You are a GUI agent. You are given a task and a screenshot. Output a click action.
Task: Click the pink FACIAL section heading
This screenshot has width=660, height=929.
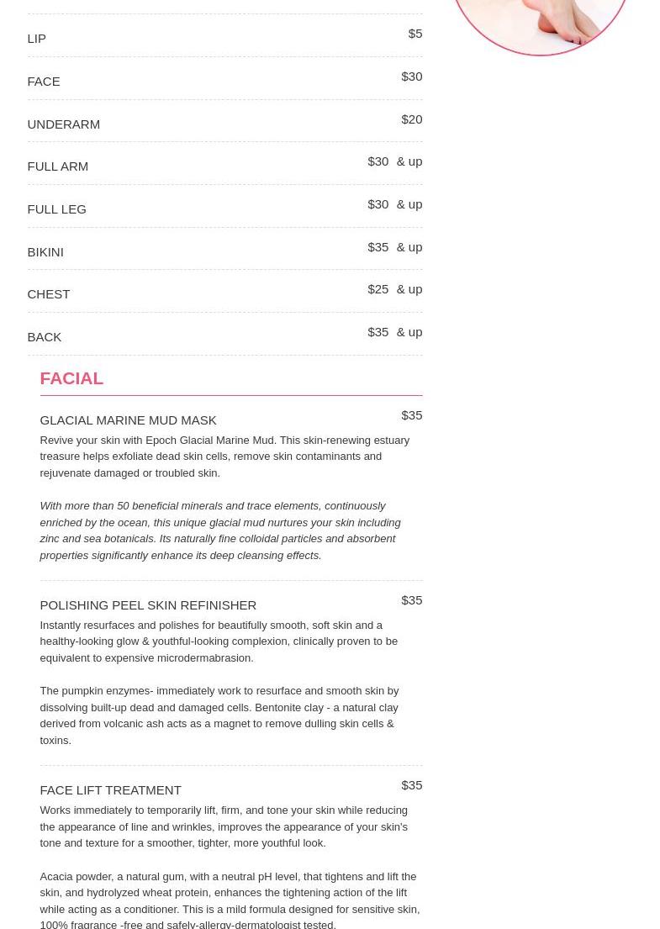(x=71, y=378)
